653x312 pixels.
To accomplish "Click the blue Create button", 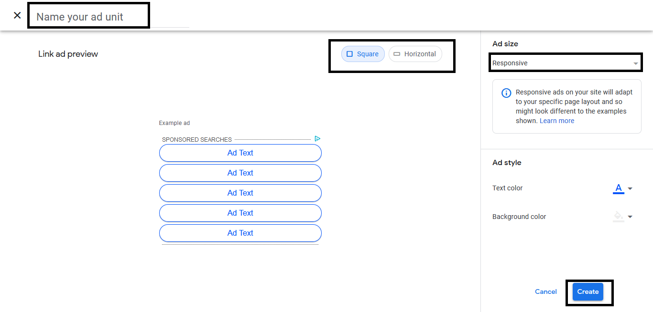I will pos(588,291).
